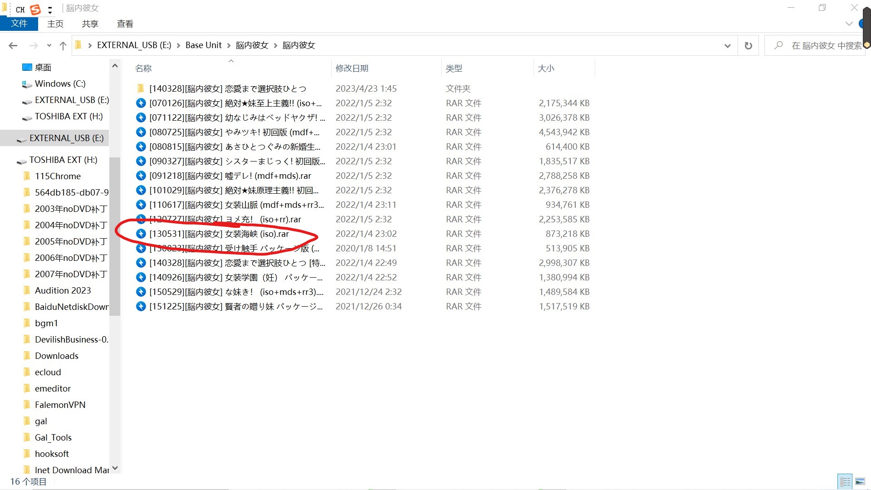The width and height of the screenshot is (871, 490).
Task: Open the 文件 menu tab
Action: click(x=19, y=24)
